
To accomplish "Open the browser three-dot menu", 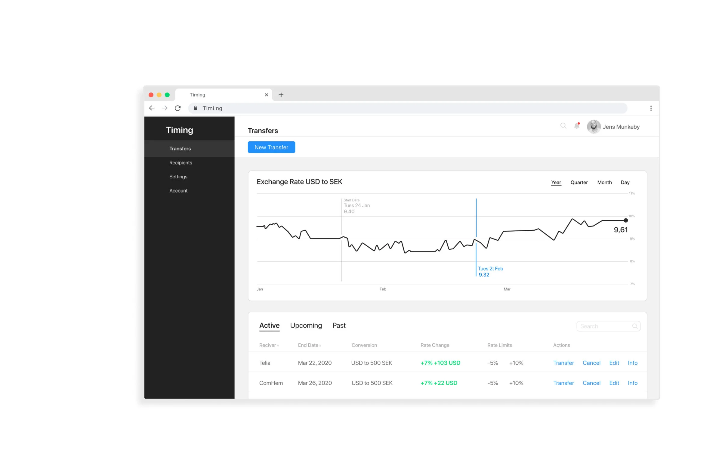I will [x=651, y=108].
